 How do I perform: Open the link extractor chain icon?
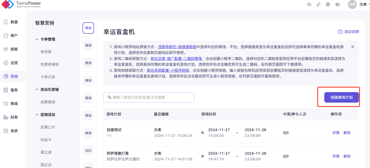[x=318, y=4]
